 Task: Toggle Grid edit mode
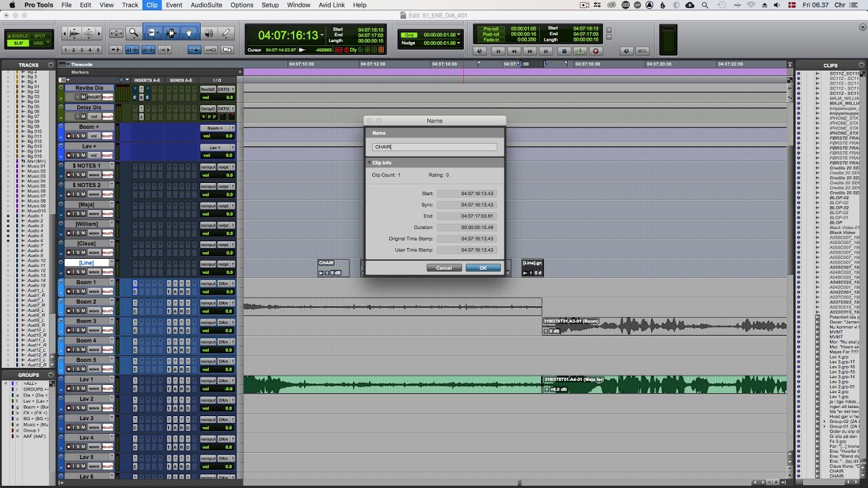click(x=39, y=43)
